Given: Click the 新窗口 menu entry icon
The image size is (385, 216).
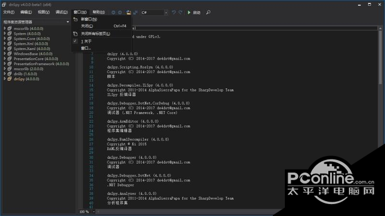Looking at the screenshot, I should [76, 19].
